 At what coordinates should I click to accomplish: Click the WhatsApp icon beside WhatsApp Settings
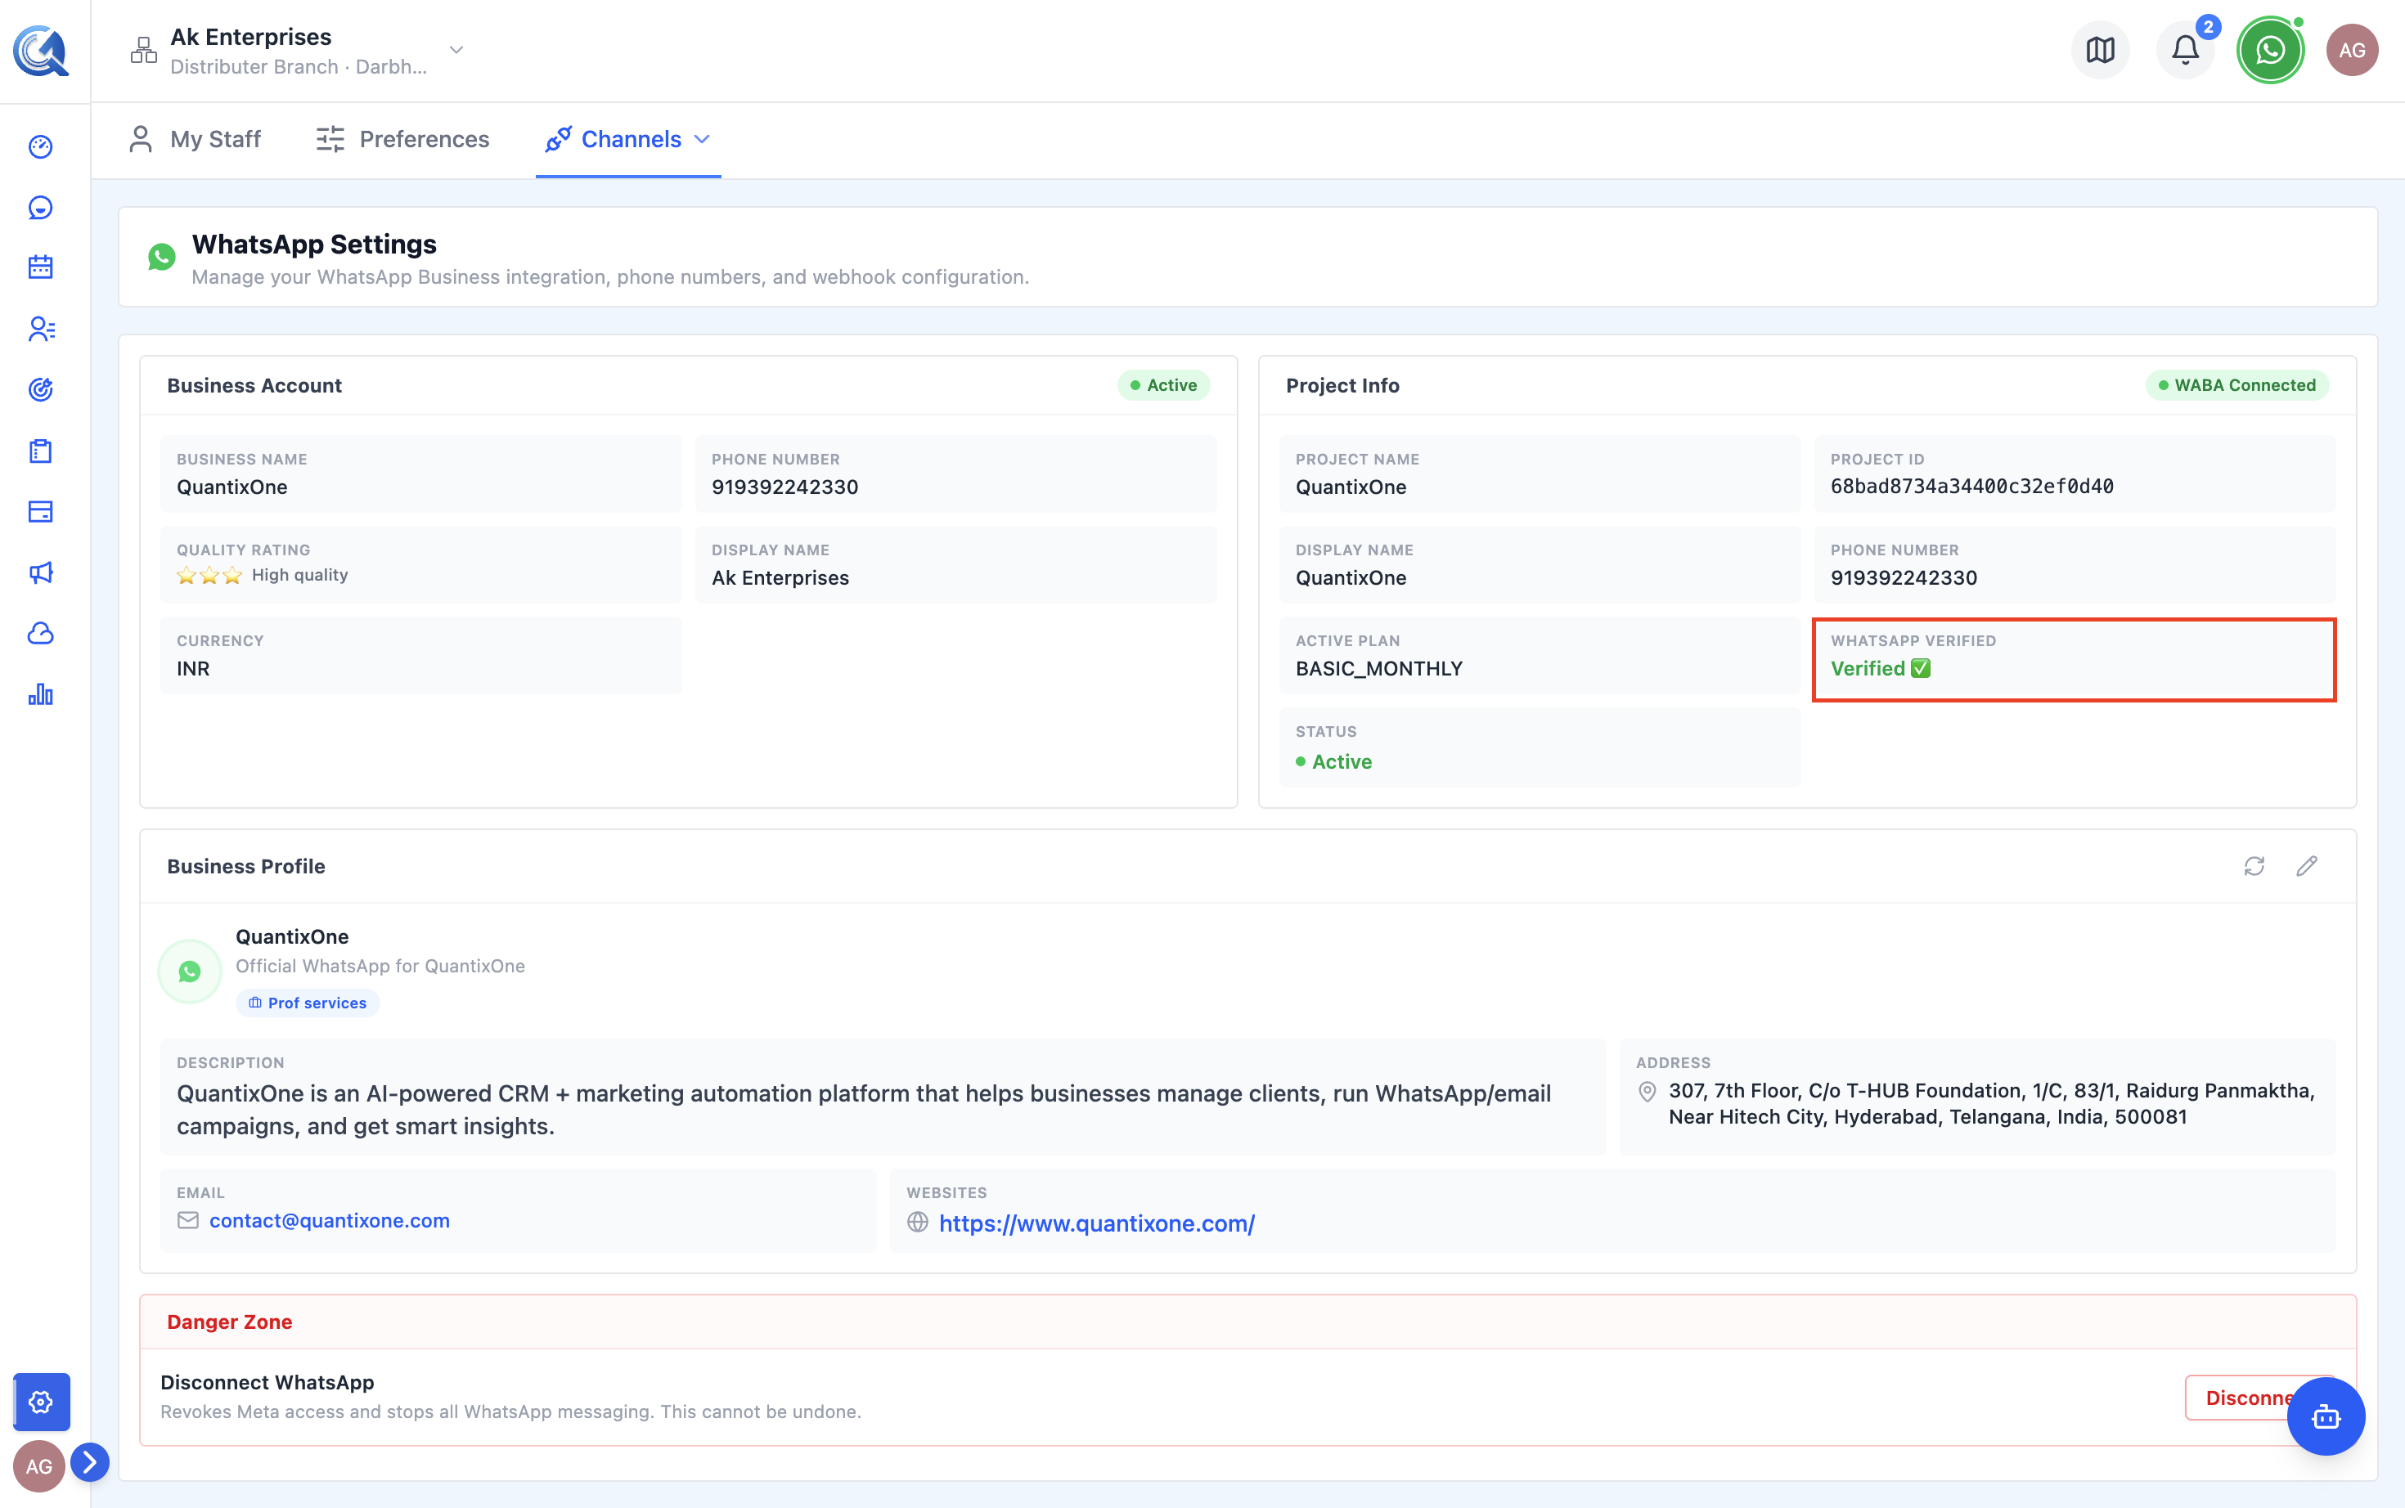(x=162, y=258)
